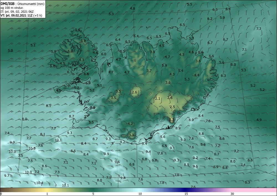Screen dimensions: 277x196
Task: Click the 0 tick on the color scale
Action: click(x=1, y=194)
